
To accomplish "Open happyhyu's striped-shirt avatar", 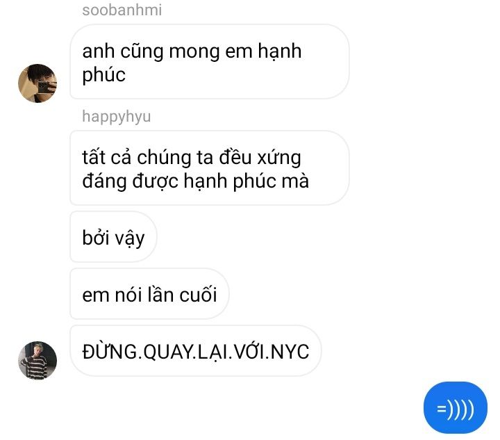I will pyautogui.click(x=37, y=361).
